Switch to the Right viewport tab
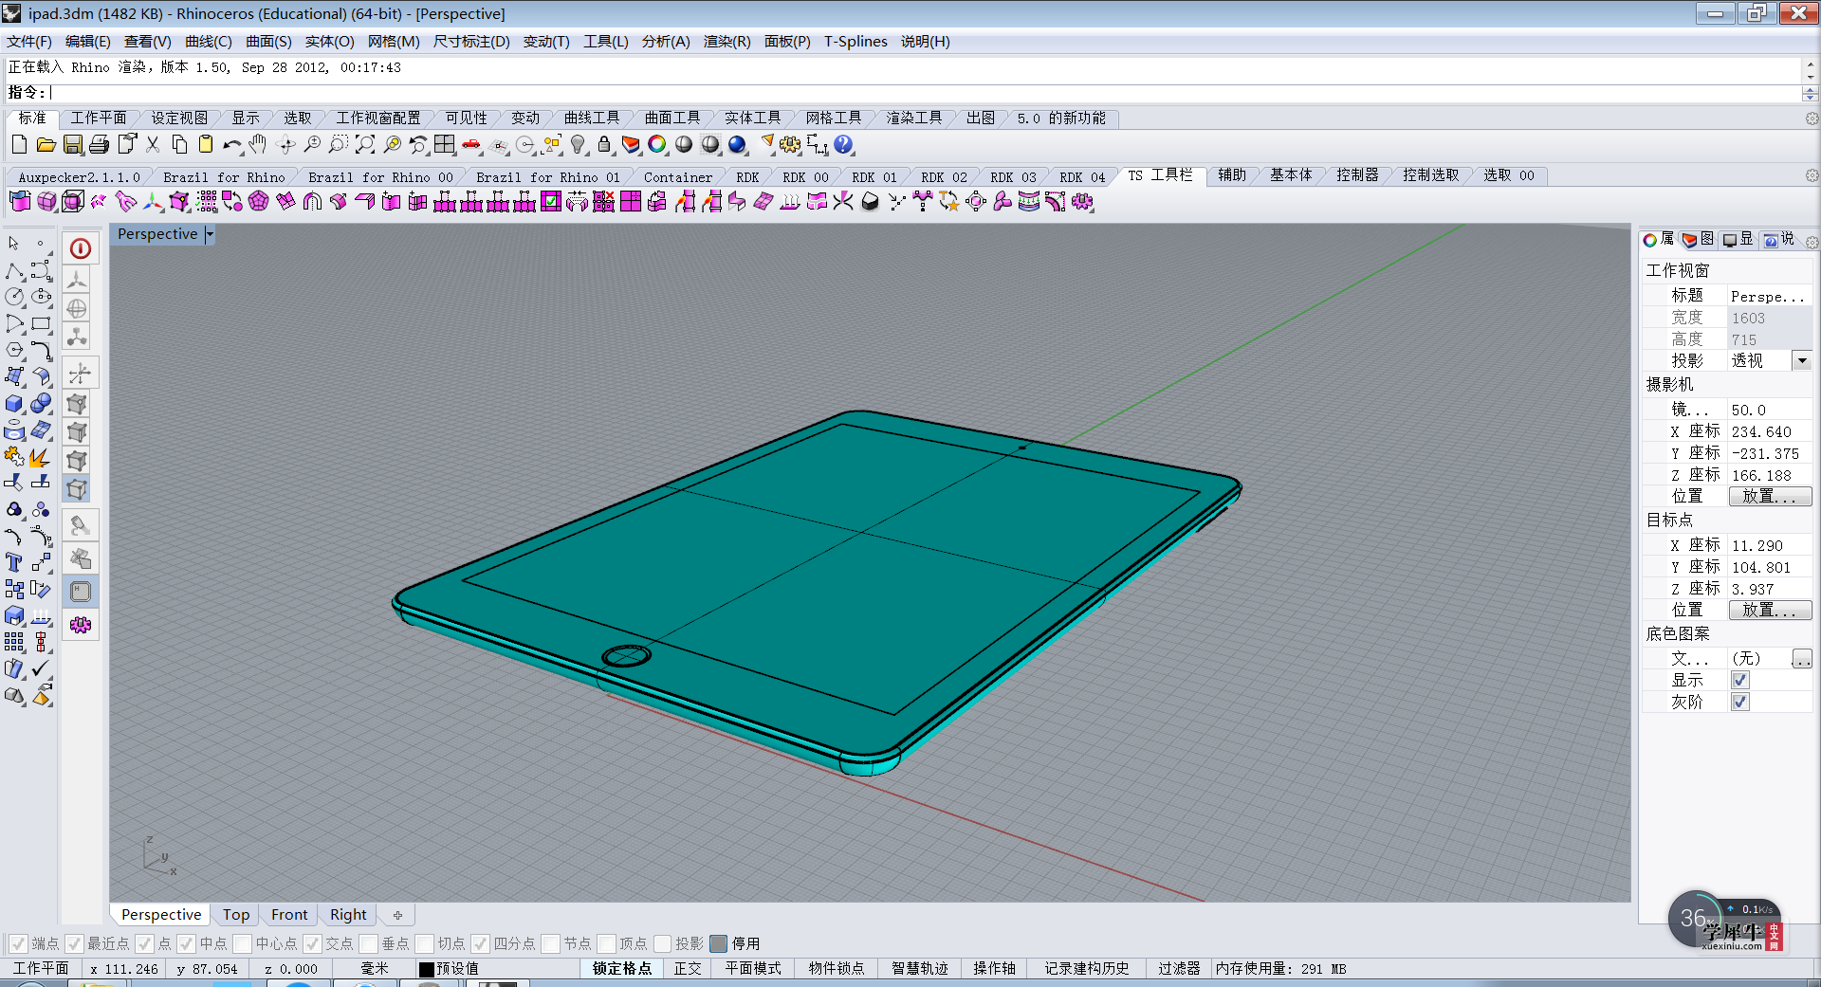 tap(348, 915)
